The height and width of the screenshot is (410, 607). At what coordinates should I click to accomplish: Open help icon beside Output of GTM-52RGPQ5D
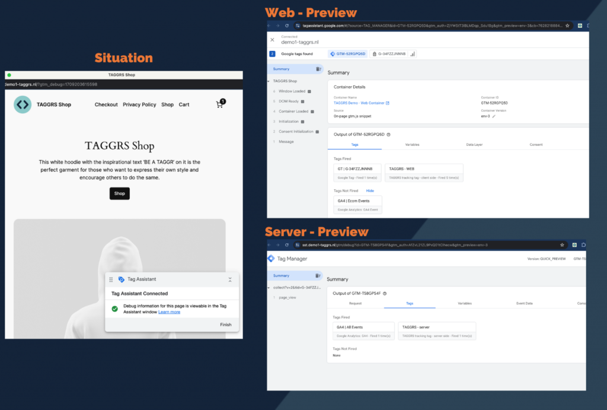(x=388, y=135)
